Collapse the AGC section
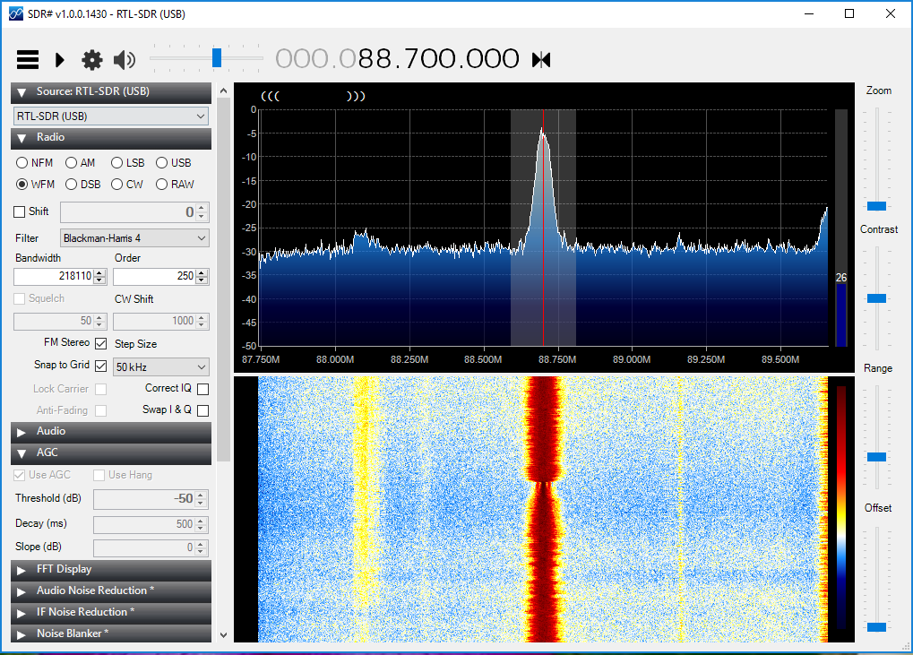913x655 pixels. tap(110, 452)
